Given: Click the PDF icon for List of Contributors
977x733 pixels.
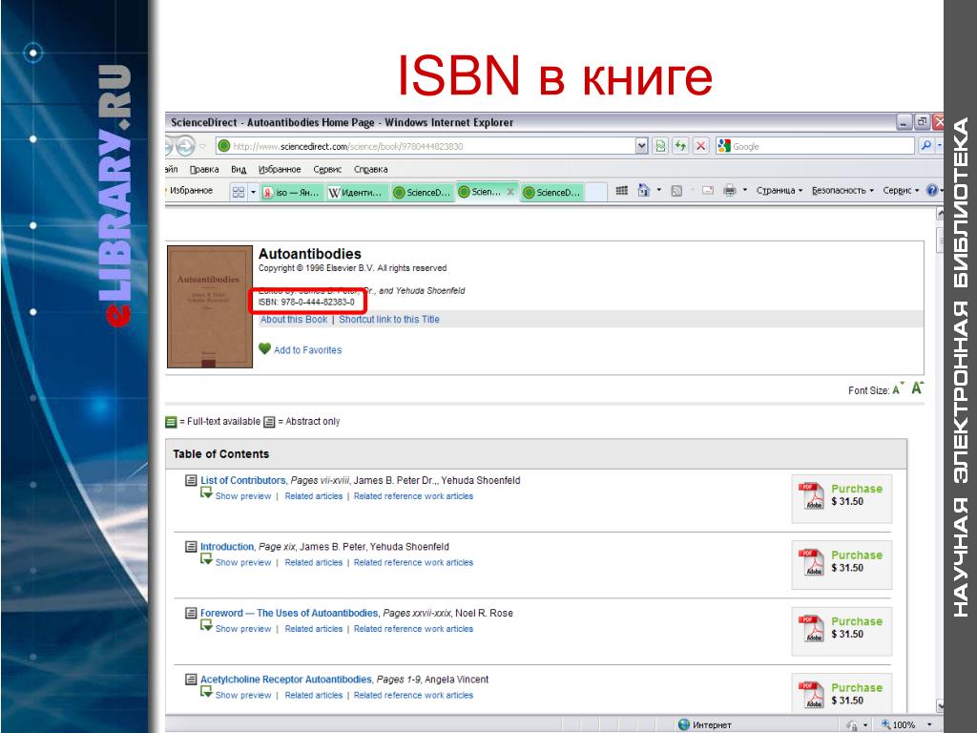Looking at the screenshot, I should [811, 495].
